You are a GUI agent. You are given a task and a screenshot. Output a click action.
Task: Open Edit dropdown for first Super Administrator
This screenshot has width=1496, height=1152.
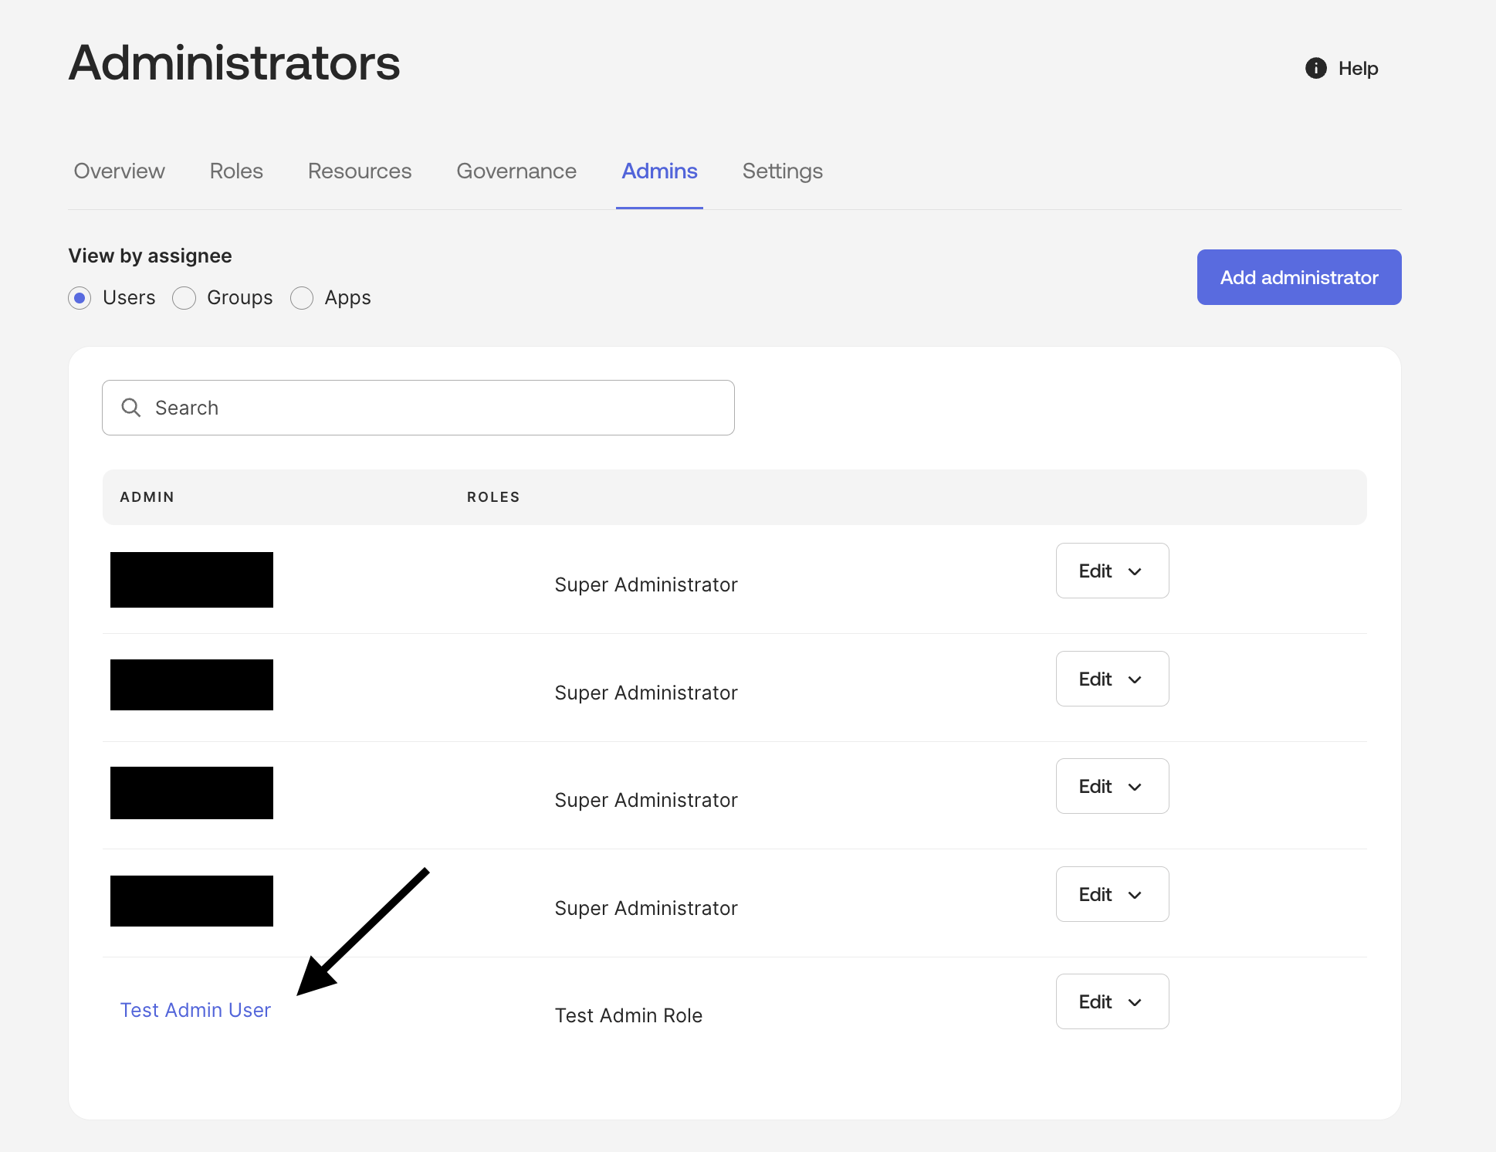(1112, 571)
